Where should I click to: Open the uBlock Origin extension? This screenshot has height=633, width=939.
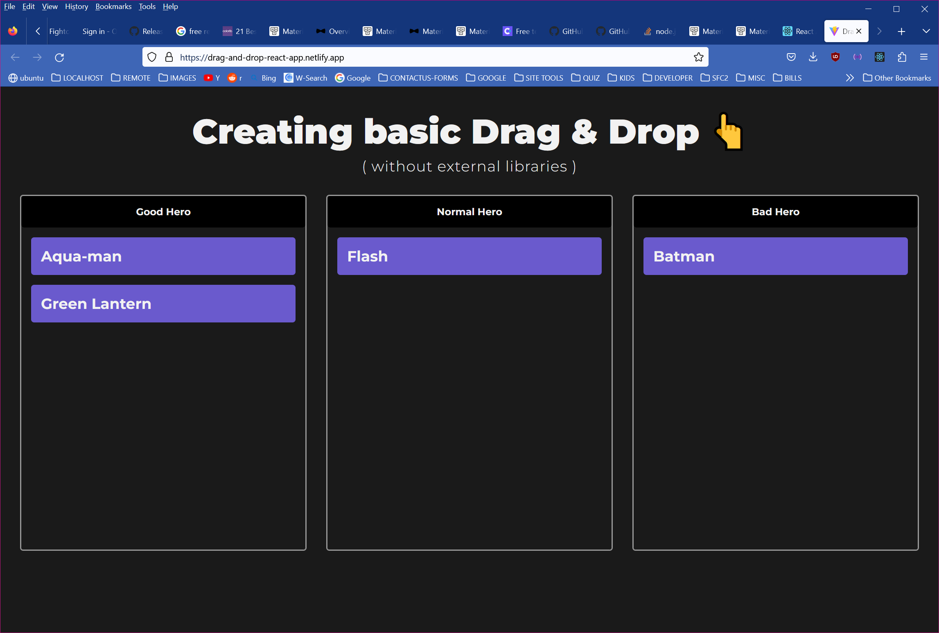pyautogui.click(x=835, y=57)
